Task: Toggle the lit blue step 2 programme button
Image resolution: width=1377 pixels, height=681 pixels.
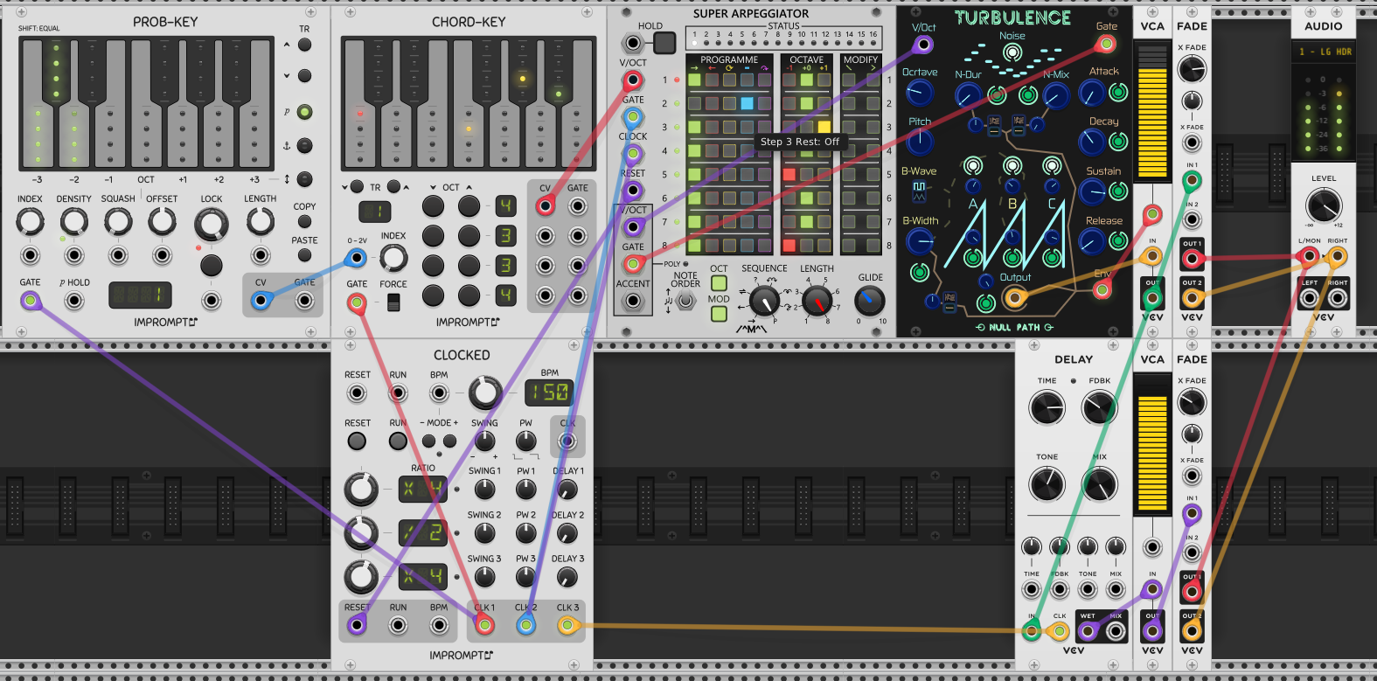Action: (747, 103)
